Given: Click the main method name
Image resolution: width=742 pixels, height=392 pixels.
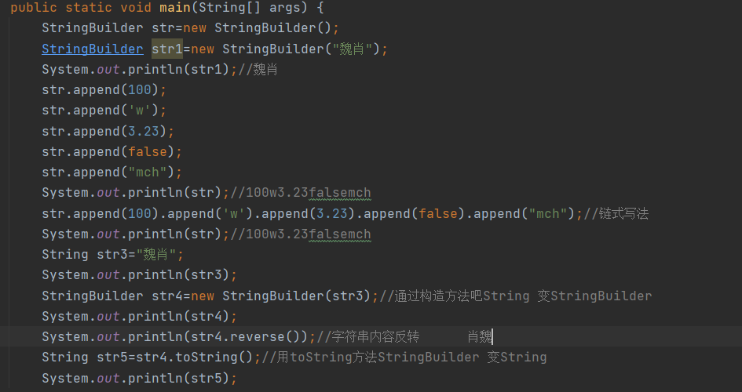Looking at the screenshot, I should [x=174, y=8].
